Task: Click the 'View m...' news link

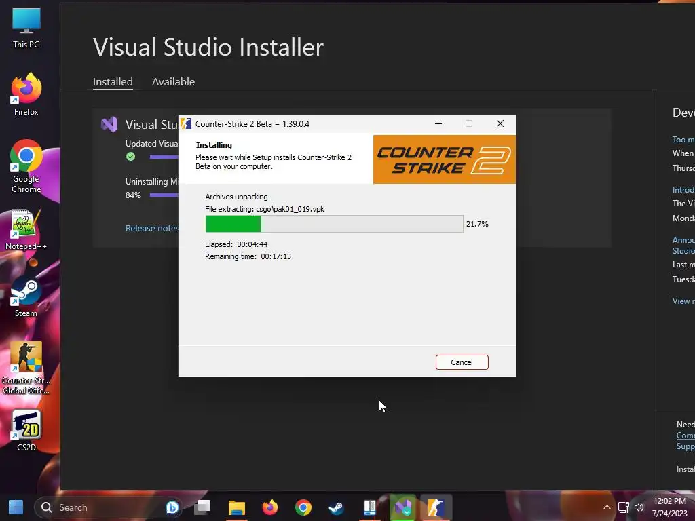Action: (683, 301)
